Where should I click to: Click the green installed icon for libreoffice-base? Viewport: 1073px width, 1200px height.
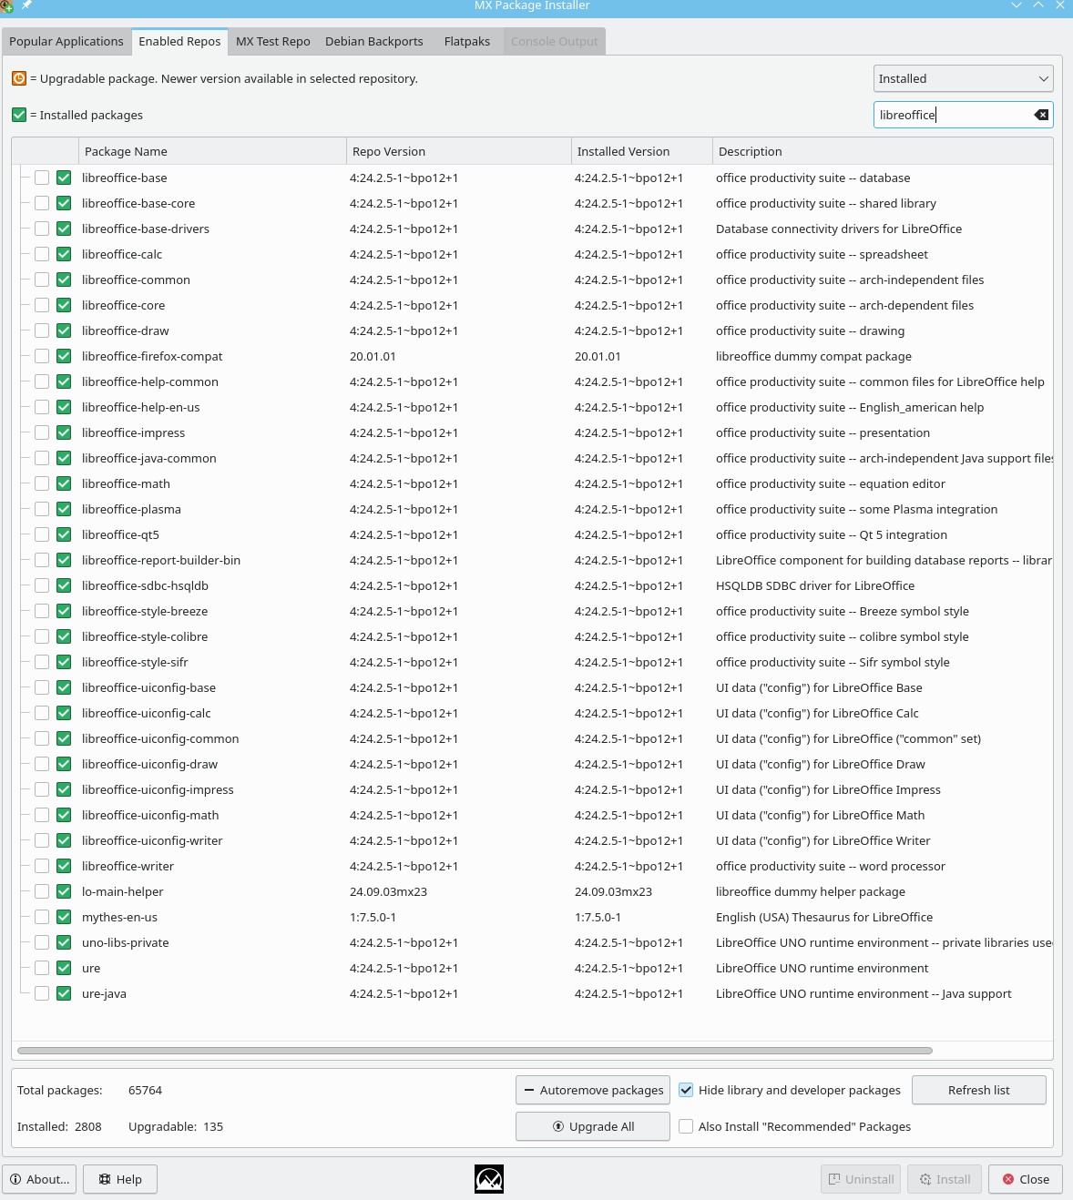[64, 178]
